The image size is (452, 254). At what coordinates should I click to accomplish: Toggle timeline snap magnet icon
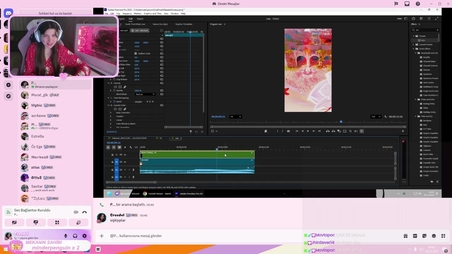click(114, 147)
